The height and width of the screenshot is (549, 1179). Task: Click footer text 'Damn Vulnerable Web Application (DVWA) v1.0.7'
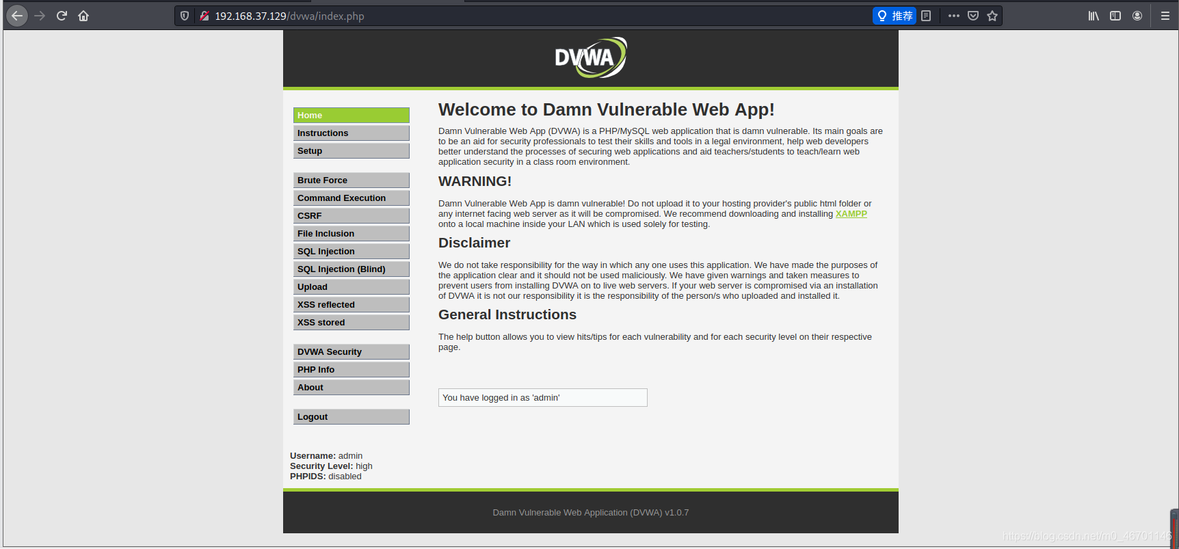pos(591,512)
